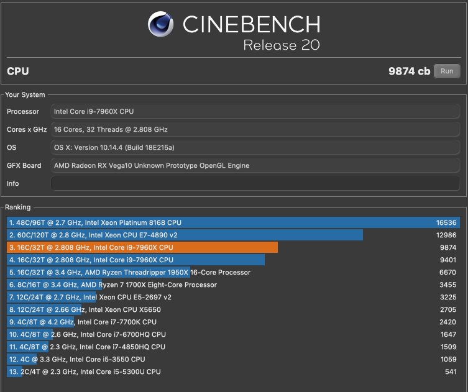Click the Cinebench sphere logo icon
The width and height of the screenshot is (468, 392).
click(161, 24)
